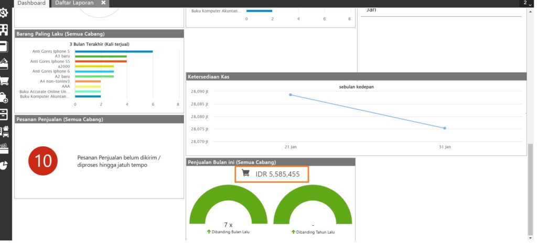The height and width of the screenshot is (243, 537).
Task: Switch to the Dashboard tab
Action: click(x=31, y=3)
